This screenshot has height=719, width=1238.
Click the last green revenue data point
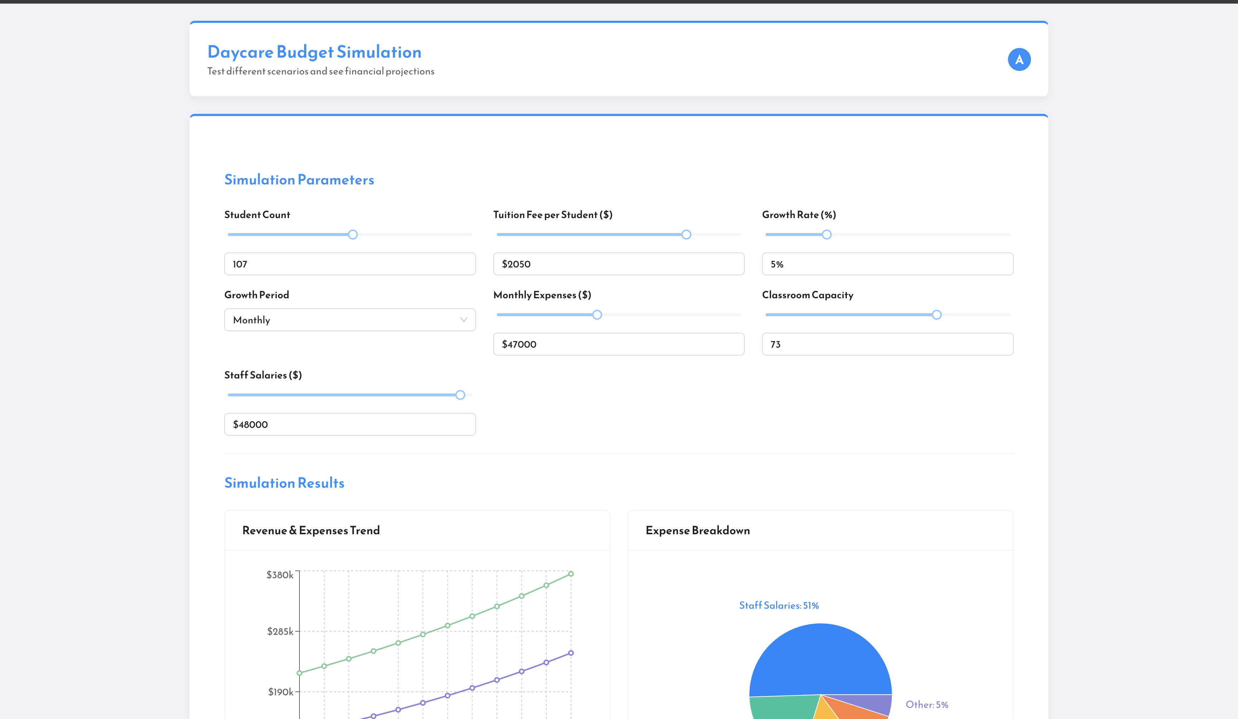coord(571,574)
